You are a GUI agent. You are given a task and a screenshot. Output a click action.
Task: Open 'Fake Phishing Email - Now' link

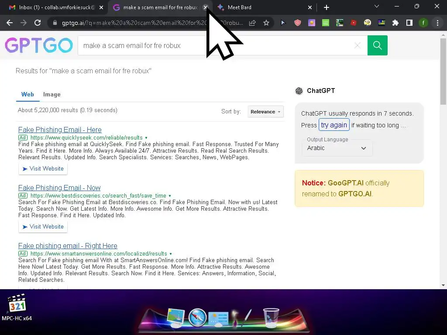[59, 188]
